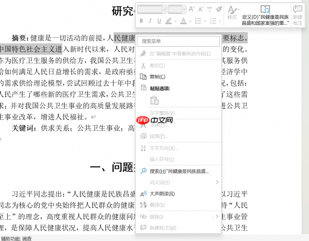Click the numbered list icon

point(213,21)
